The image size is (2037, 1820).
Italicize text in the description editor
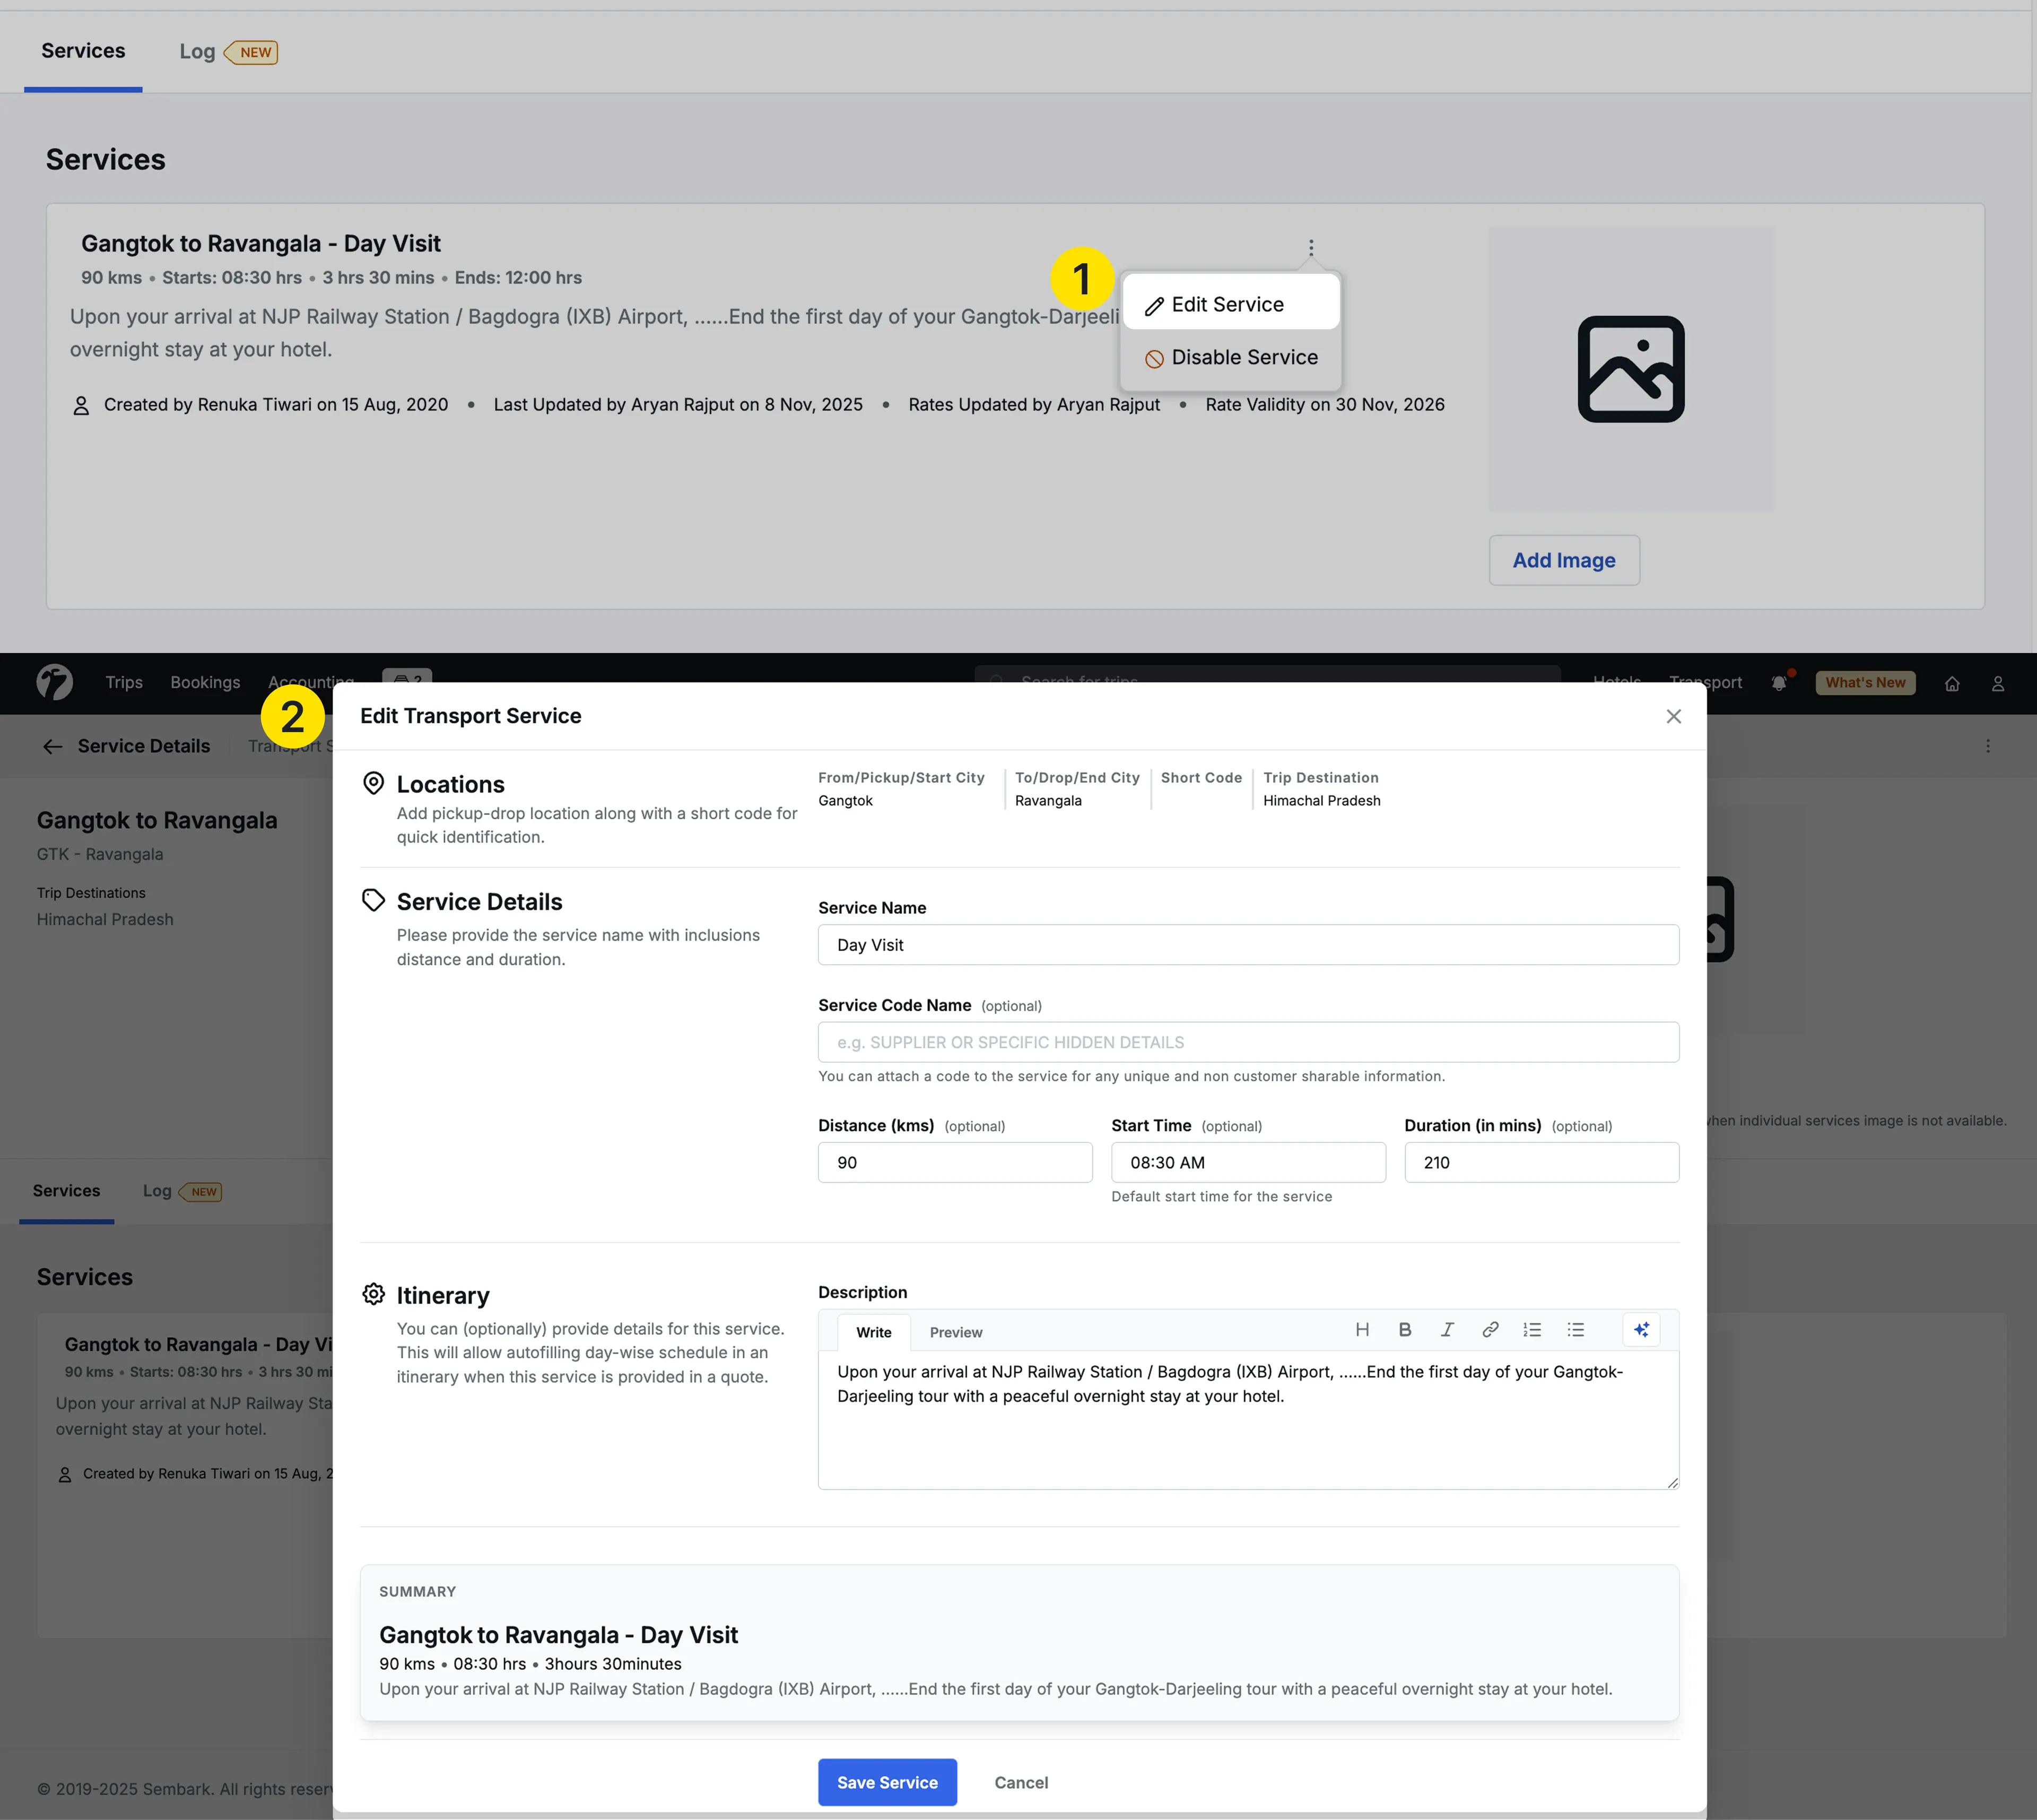coord(1446,1330)
